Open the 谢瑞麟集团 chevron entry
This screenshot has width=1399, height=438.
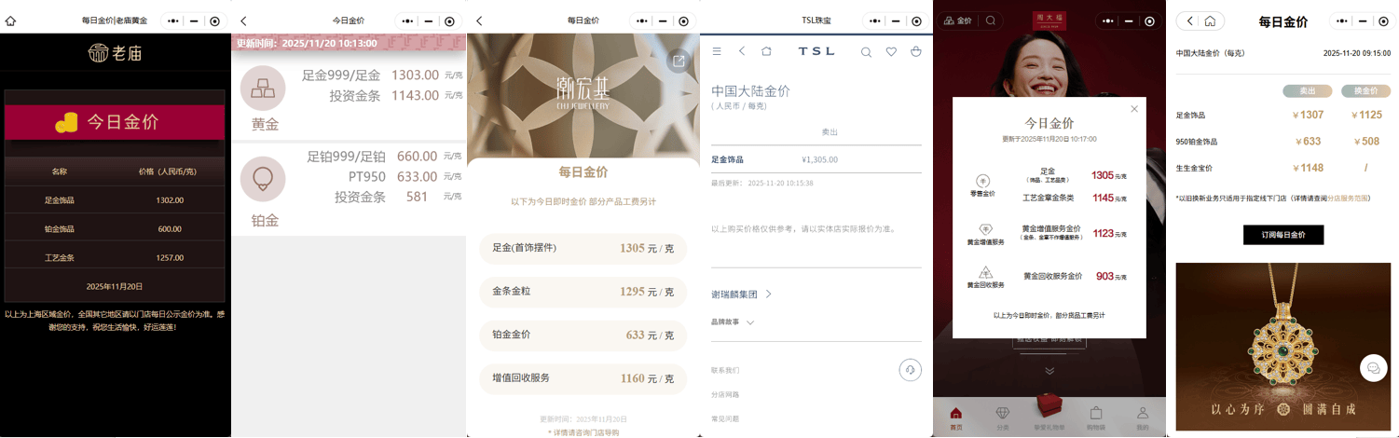[742, 294]
